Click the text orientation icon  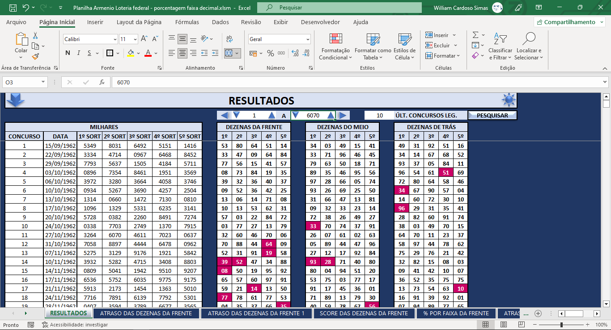click(205, 39)
